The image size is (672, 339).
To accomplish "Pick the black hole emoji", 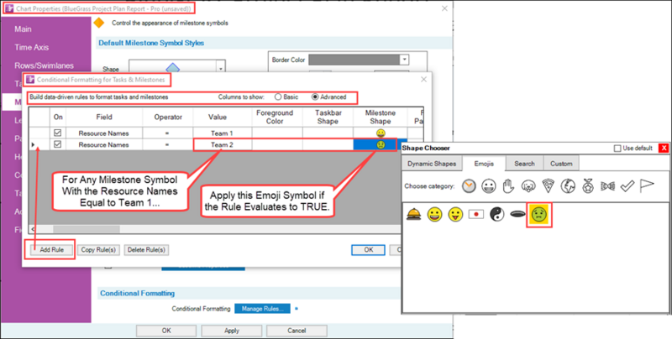I will (517, 215).
